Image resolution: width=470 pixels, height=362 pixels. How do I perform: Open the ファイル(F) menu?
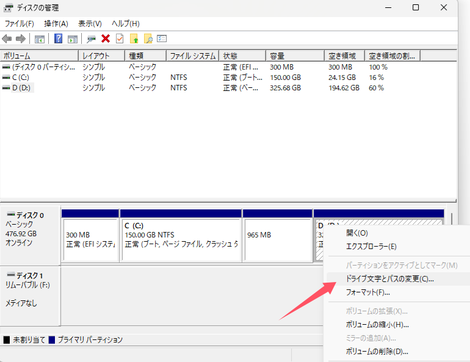tap(20, 23)
